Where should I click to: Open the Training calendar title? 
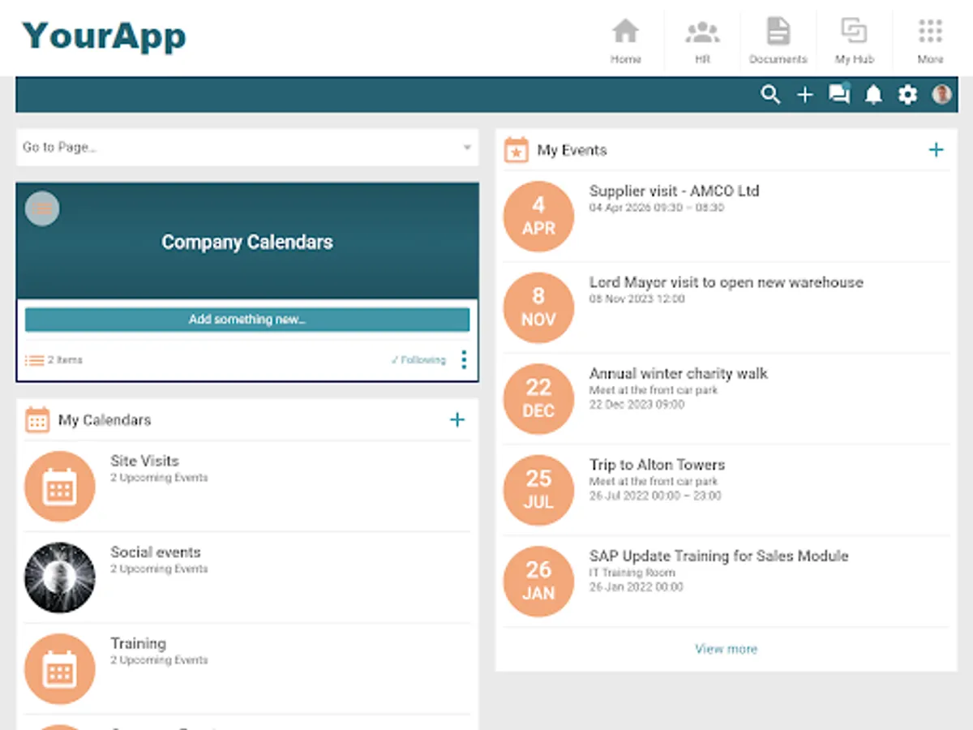click(x=138, y=643)
